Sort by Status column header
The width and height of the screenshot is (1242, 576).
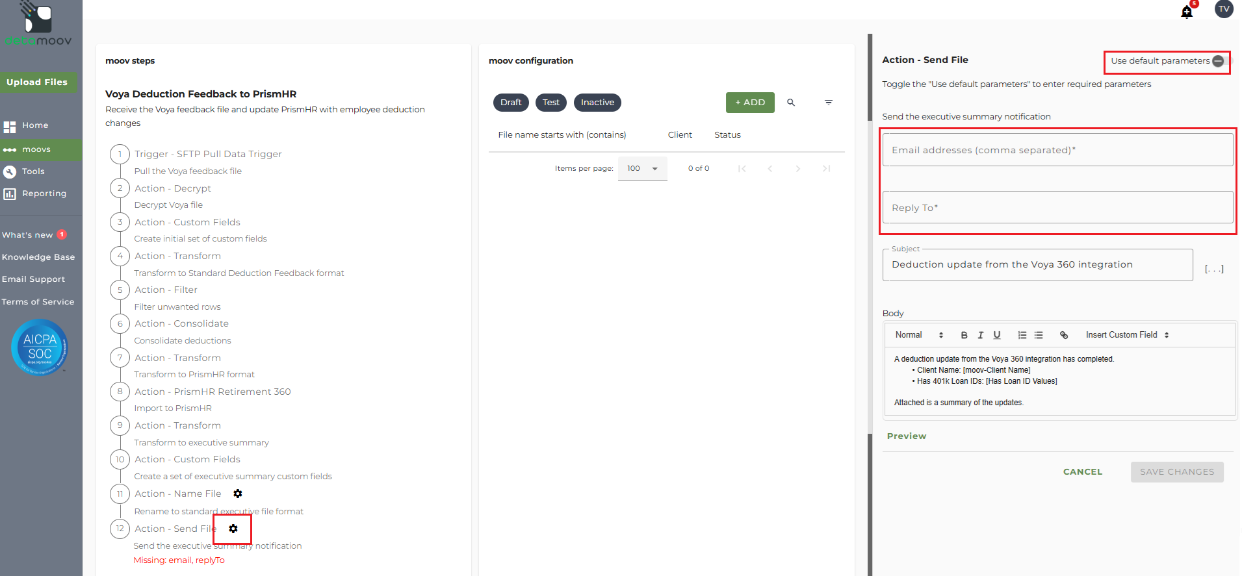click(x=727, y=135)
